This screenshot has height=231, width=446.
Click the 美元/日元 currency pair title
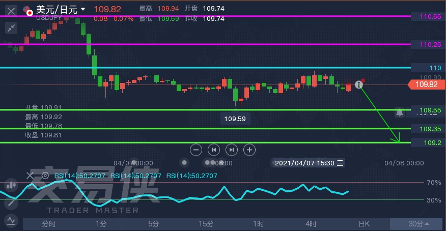pos(57,10)
